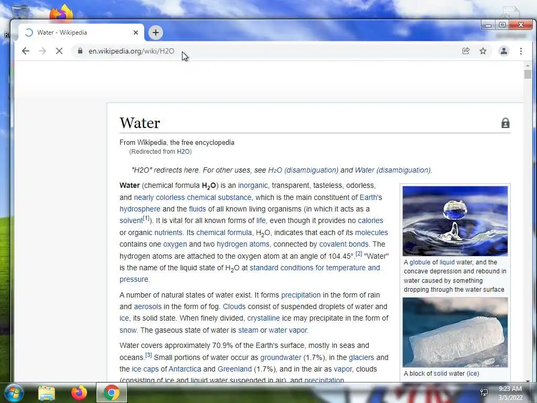Open the chemical formula link
The image size is (537, 403).
pyautogui.click(x=224, y=232)
